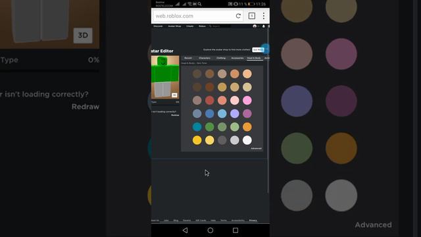Tap the Android recent apps button
The height and width of the screenshot is (237, 421).
[235, 230]
